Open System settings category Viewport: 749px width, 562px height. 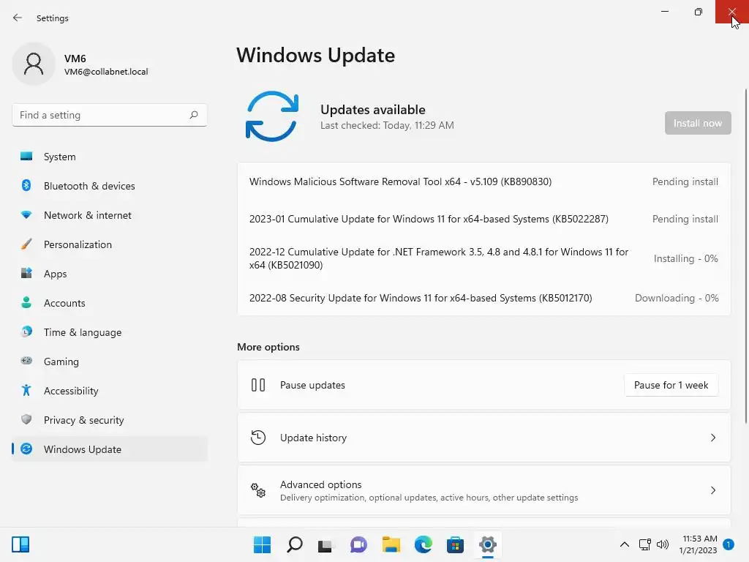click(110, 157)
